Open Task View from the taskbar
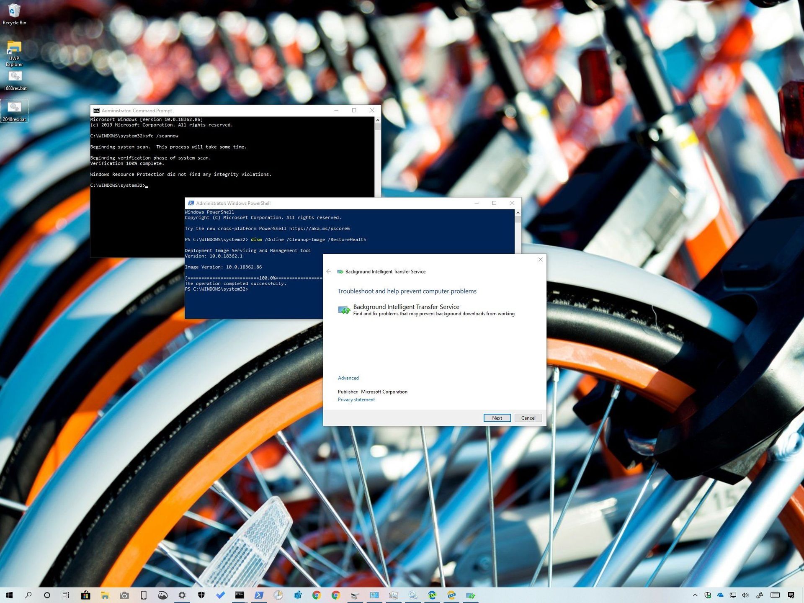The image size is (804, 603). pos(65,595)
